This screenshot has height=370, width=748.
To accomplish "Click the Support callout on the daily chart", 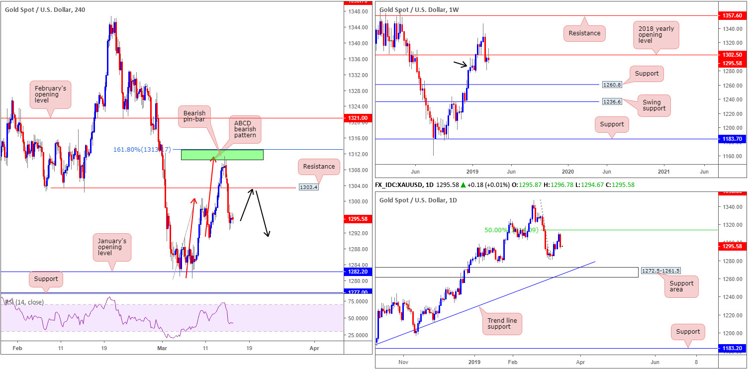I will coord(688,332).
